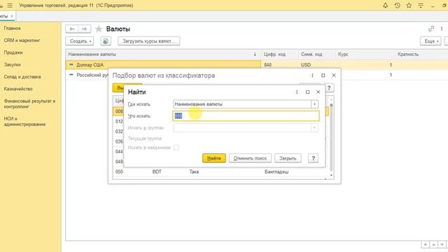Close the Найти dialog with X
The image size is (448, 252).
point(318,92)
